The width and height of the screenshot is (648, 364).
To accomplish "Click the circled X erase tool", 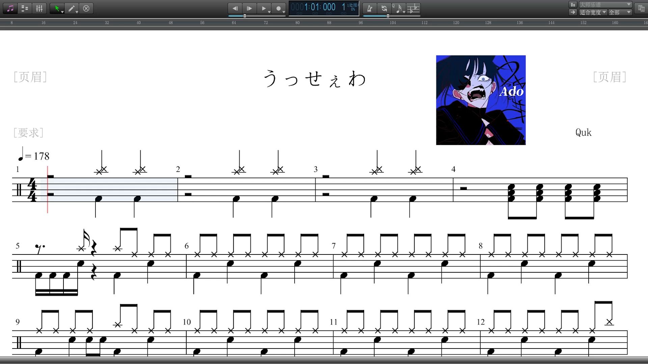I will click(x=86, y=8).
